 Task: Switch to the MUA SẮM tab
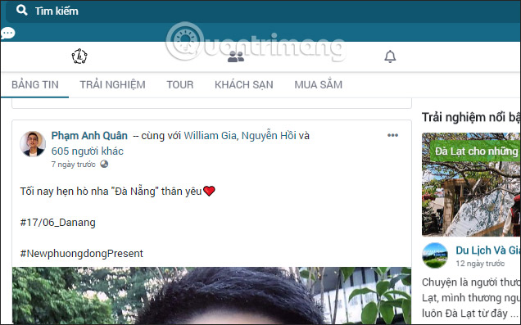[x=319, y=84]
